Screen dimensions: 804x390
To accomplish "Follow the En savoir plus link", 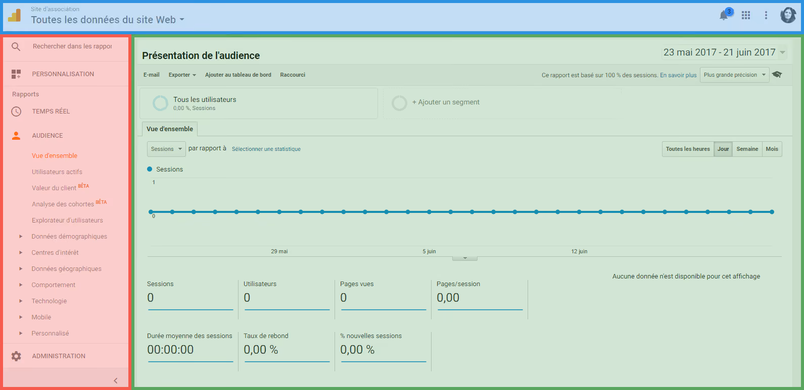I will [x=678, y=75].
